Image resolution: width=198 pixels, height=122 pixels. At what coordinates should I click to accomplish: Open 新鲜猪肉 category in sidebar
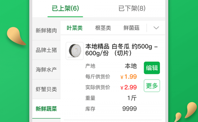(x=46, y=30)
